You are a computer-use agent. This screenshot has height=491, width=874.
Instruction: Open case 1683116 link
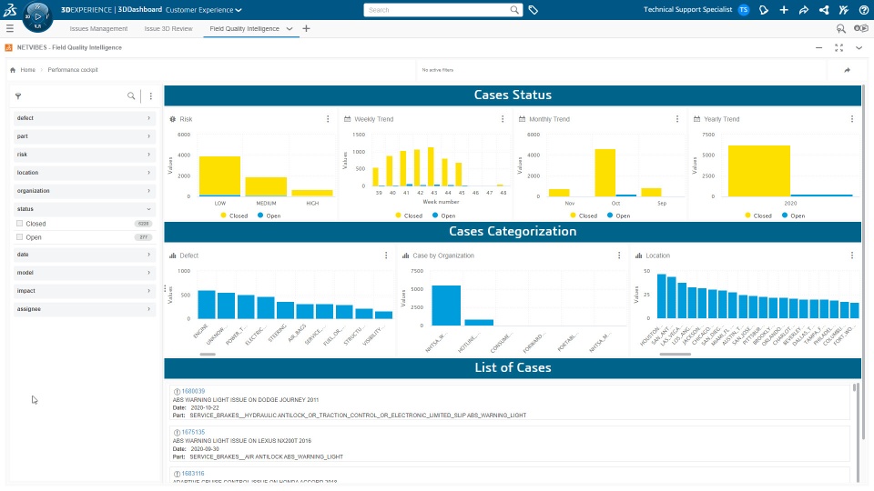(x=193, y=474)
